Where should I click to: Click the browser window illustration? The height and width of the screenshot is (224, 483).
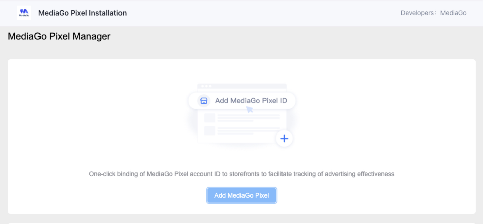click(242, 113)
